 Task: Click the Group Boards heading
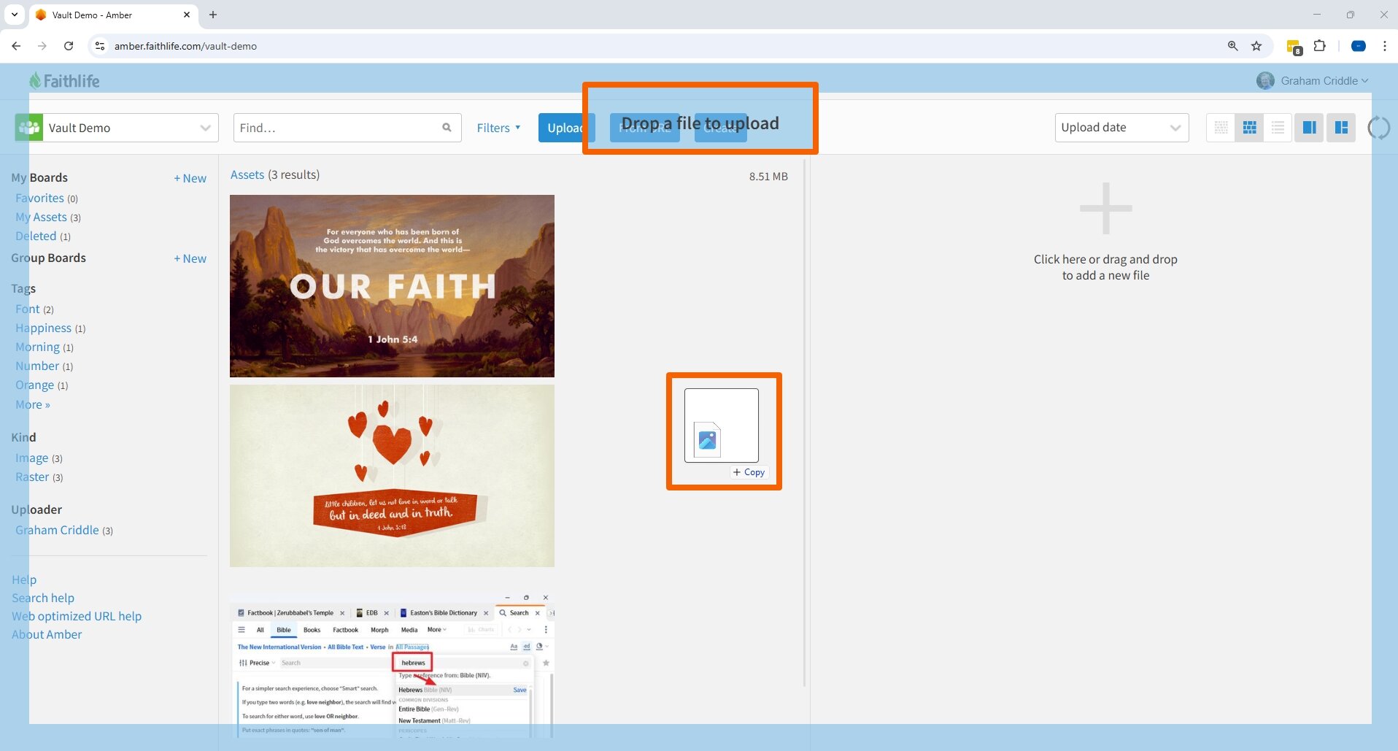click(x=48, y=258)
